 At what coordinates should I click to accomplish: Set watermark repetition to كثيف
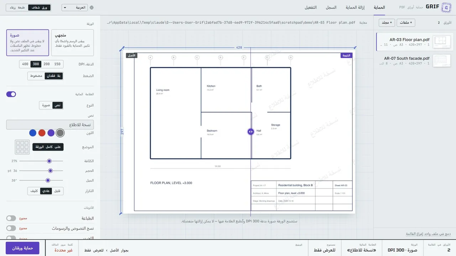[34, 191]
